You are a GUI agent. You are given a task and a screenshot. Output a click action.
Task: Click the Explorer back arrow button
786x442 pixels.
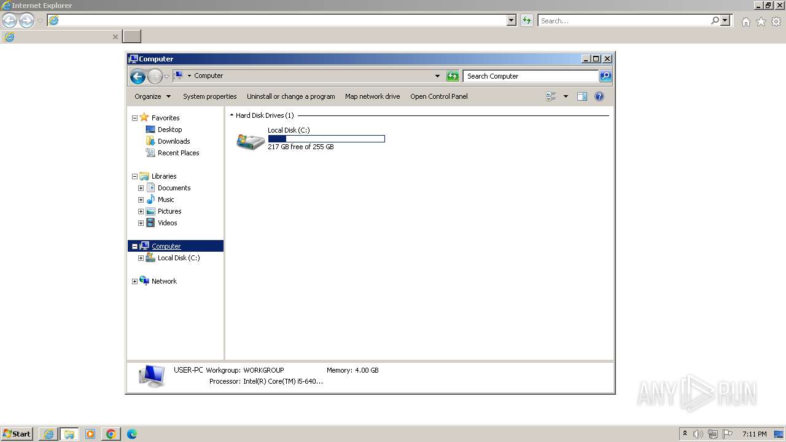[138, 76]
